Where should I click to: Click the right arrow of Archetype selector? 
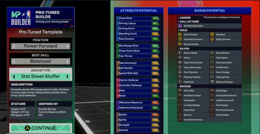tap(67, 76)
